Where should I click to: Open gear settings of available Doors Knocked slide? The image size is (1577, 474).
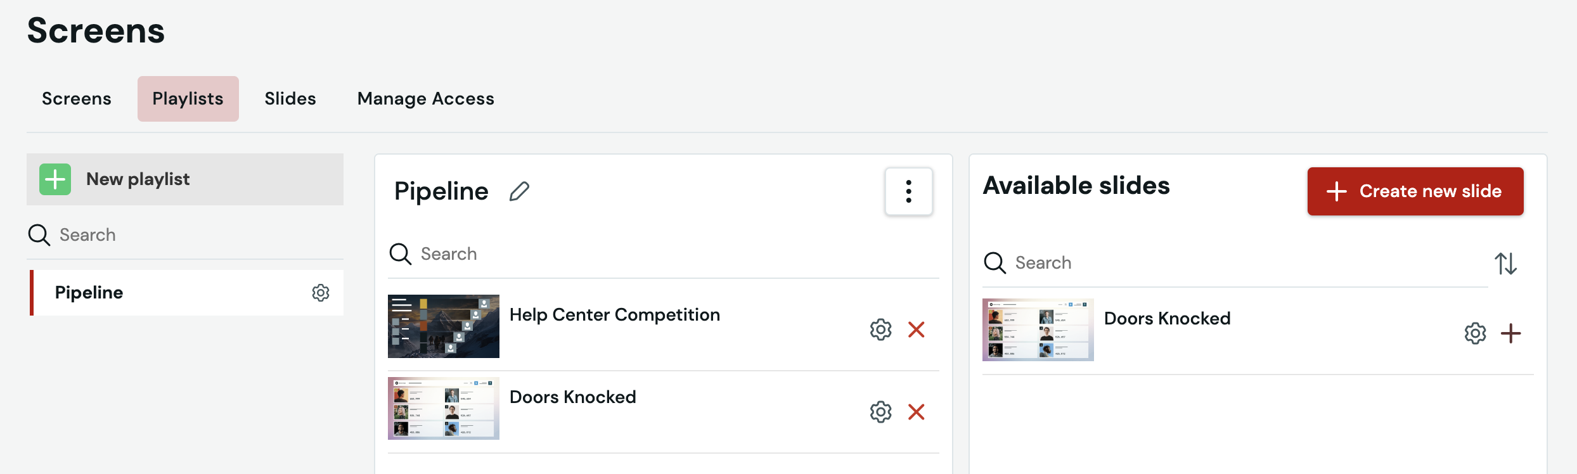coord(1475,333)
